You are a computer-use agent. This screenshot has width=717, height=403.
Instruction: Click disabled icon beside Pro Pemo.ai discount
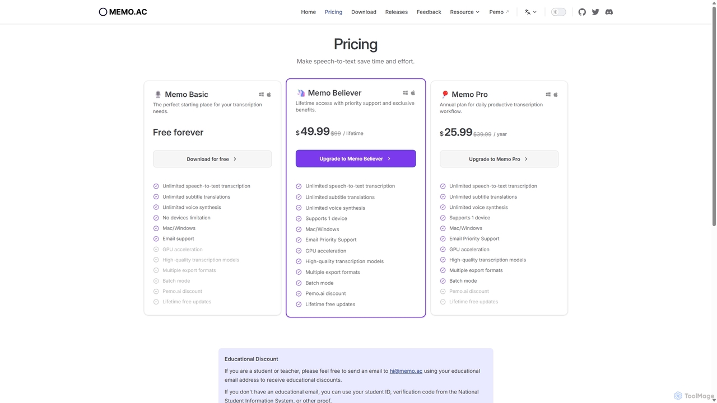[x=443, y=292]
